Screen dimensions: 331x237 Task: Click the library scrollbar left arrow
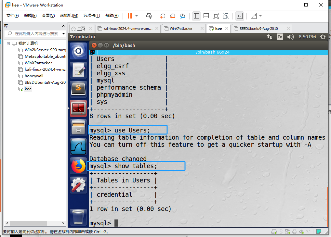pos(7,223)
